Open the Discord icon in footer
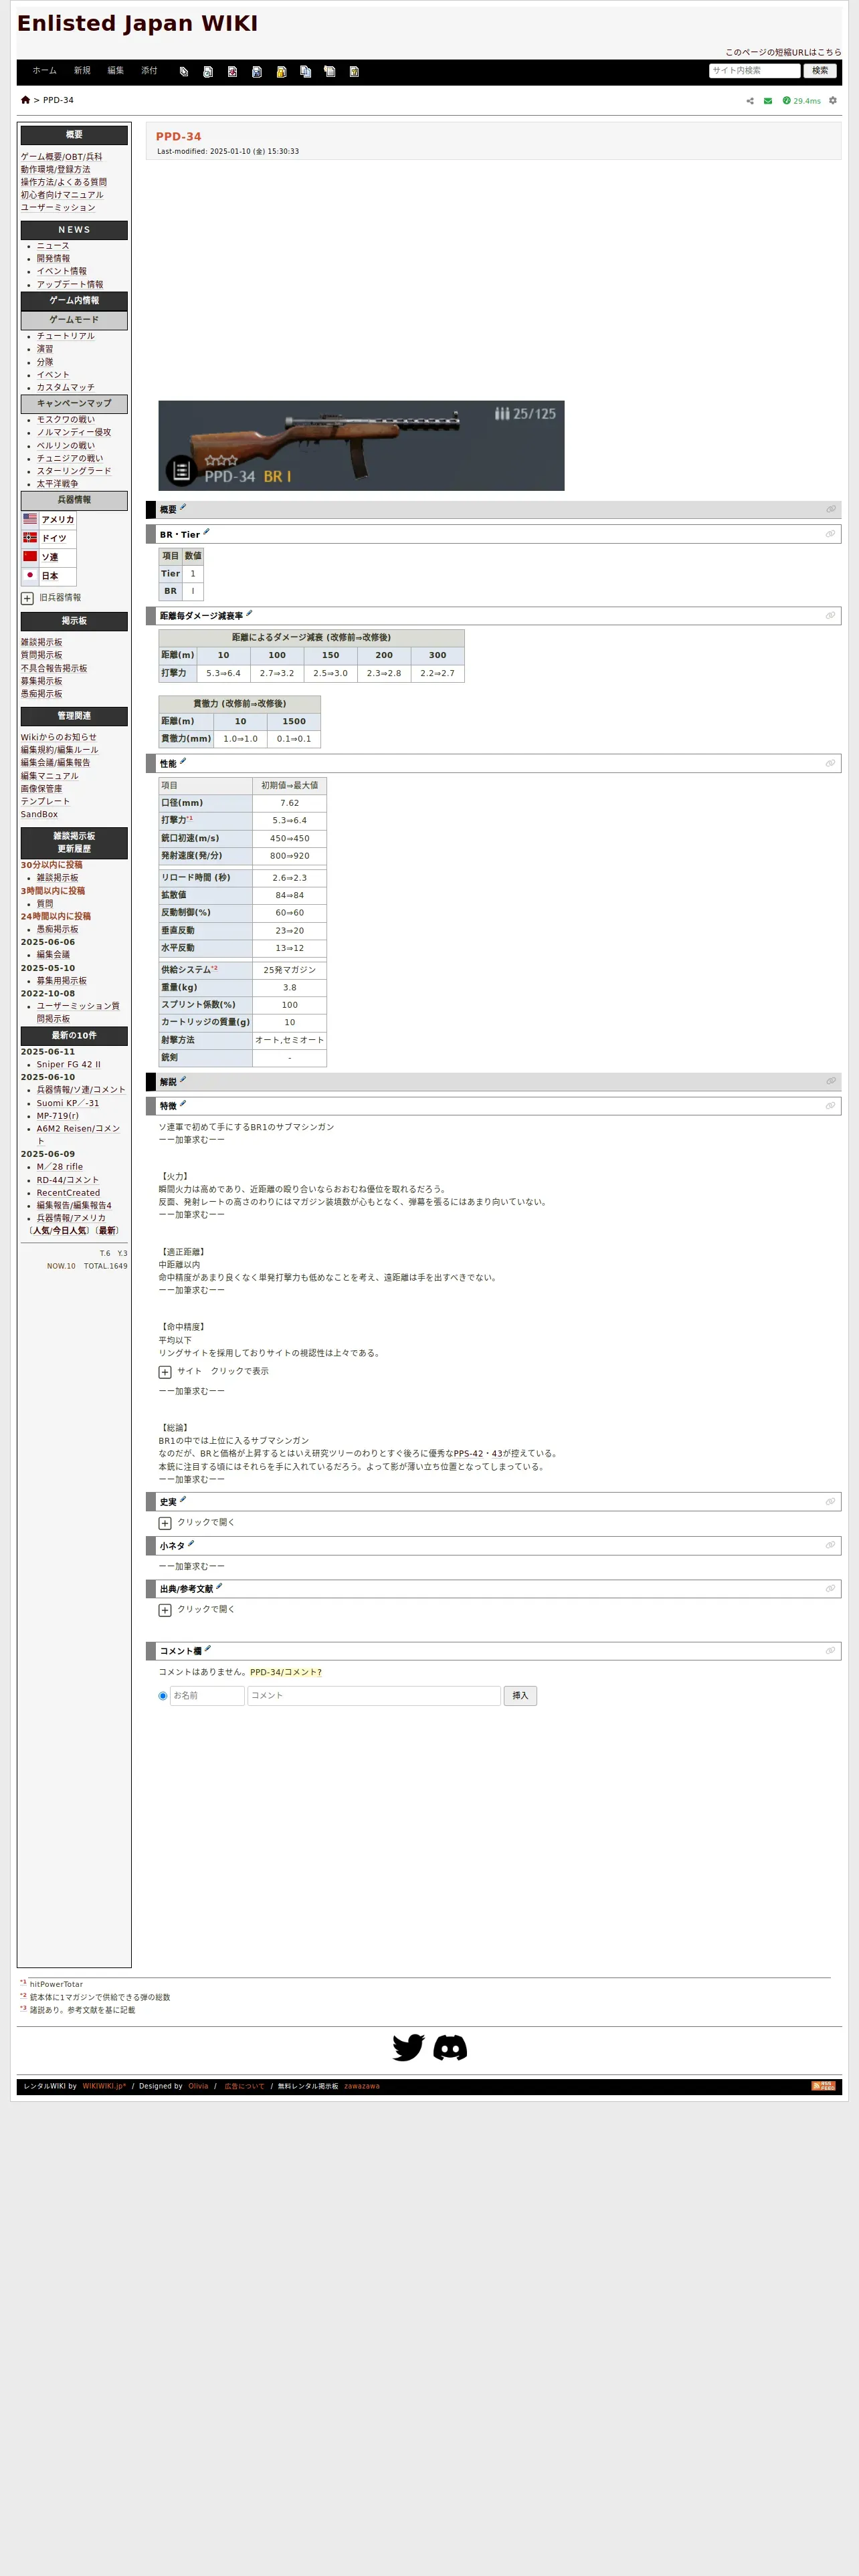This screenshot has width=859, height=2576. (x=450, y=2047)
